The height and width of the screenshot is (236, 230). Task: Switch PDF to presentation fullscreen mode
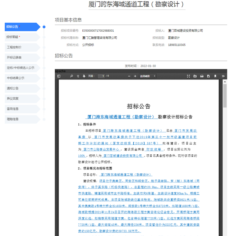188,76
